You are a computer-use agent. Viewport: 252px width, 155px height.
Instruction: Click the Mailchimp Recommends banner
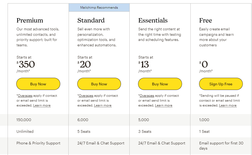pyautogui.click(x=99, y=8)
